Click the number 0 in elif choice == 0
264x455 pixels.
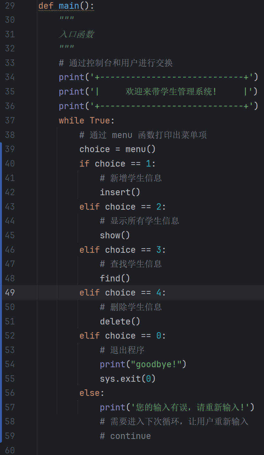pyautogui.click(x=158, y=336)
